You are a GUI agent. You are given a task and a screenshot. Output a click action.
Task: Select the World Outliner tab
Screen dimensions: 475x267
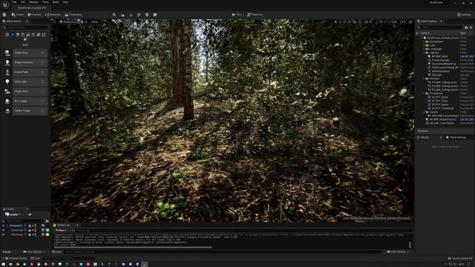point(428,22)
